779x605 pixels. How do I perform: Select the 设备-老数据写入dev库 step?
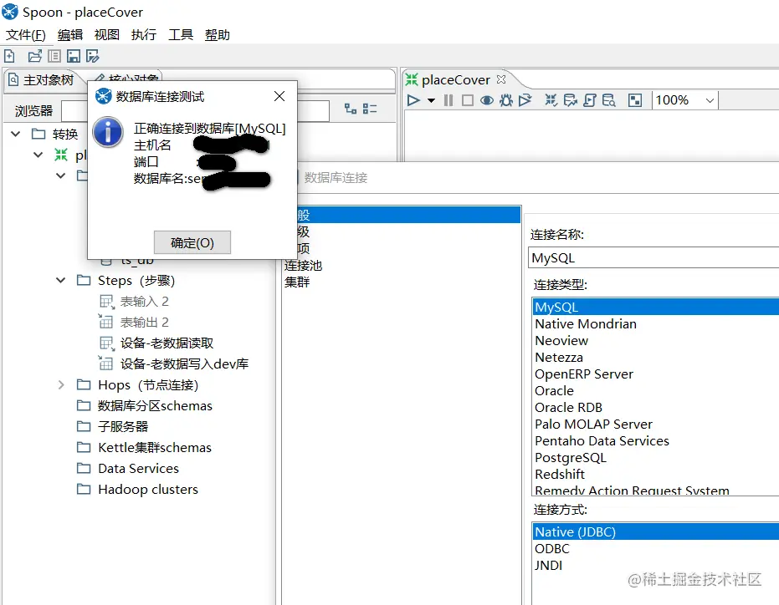tap(184, 364)
